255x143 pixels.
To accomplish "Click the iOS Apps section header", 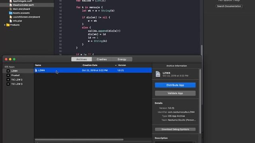I will pos(10,67).
